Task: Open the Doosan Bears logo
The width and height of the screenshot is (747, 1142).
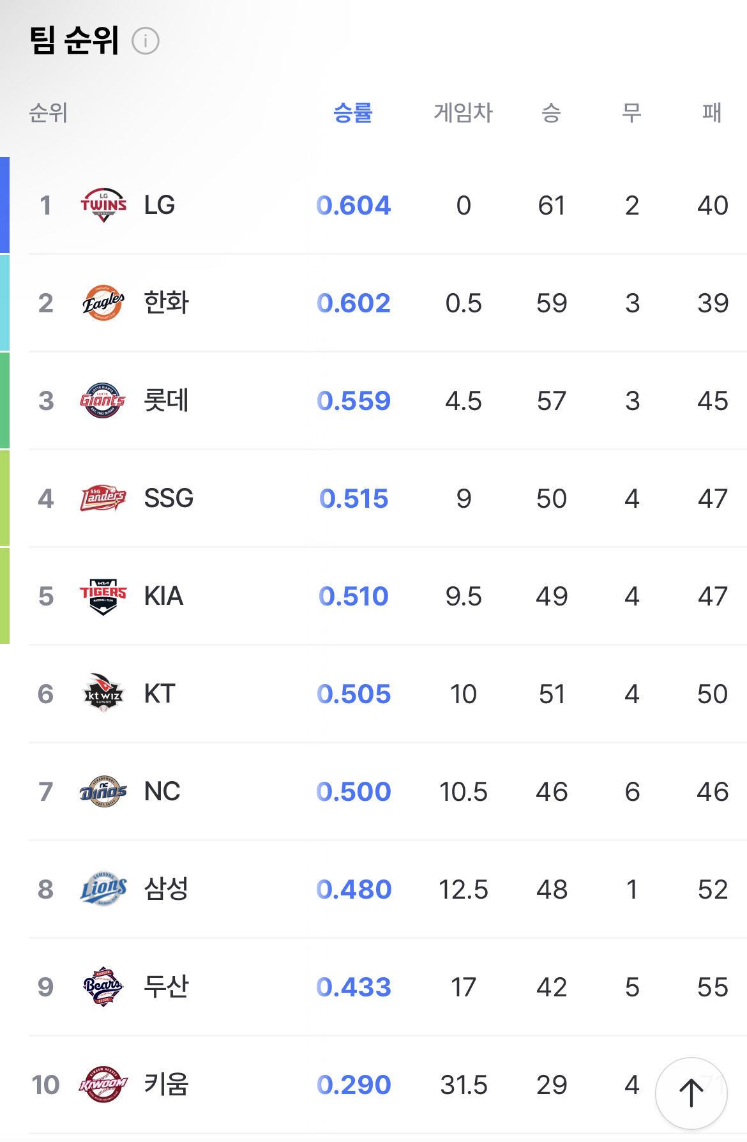Action: pos(103,987)
